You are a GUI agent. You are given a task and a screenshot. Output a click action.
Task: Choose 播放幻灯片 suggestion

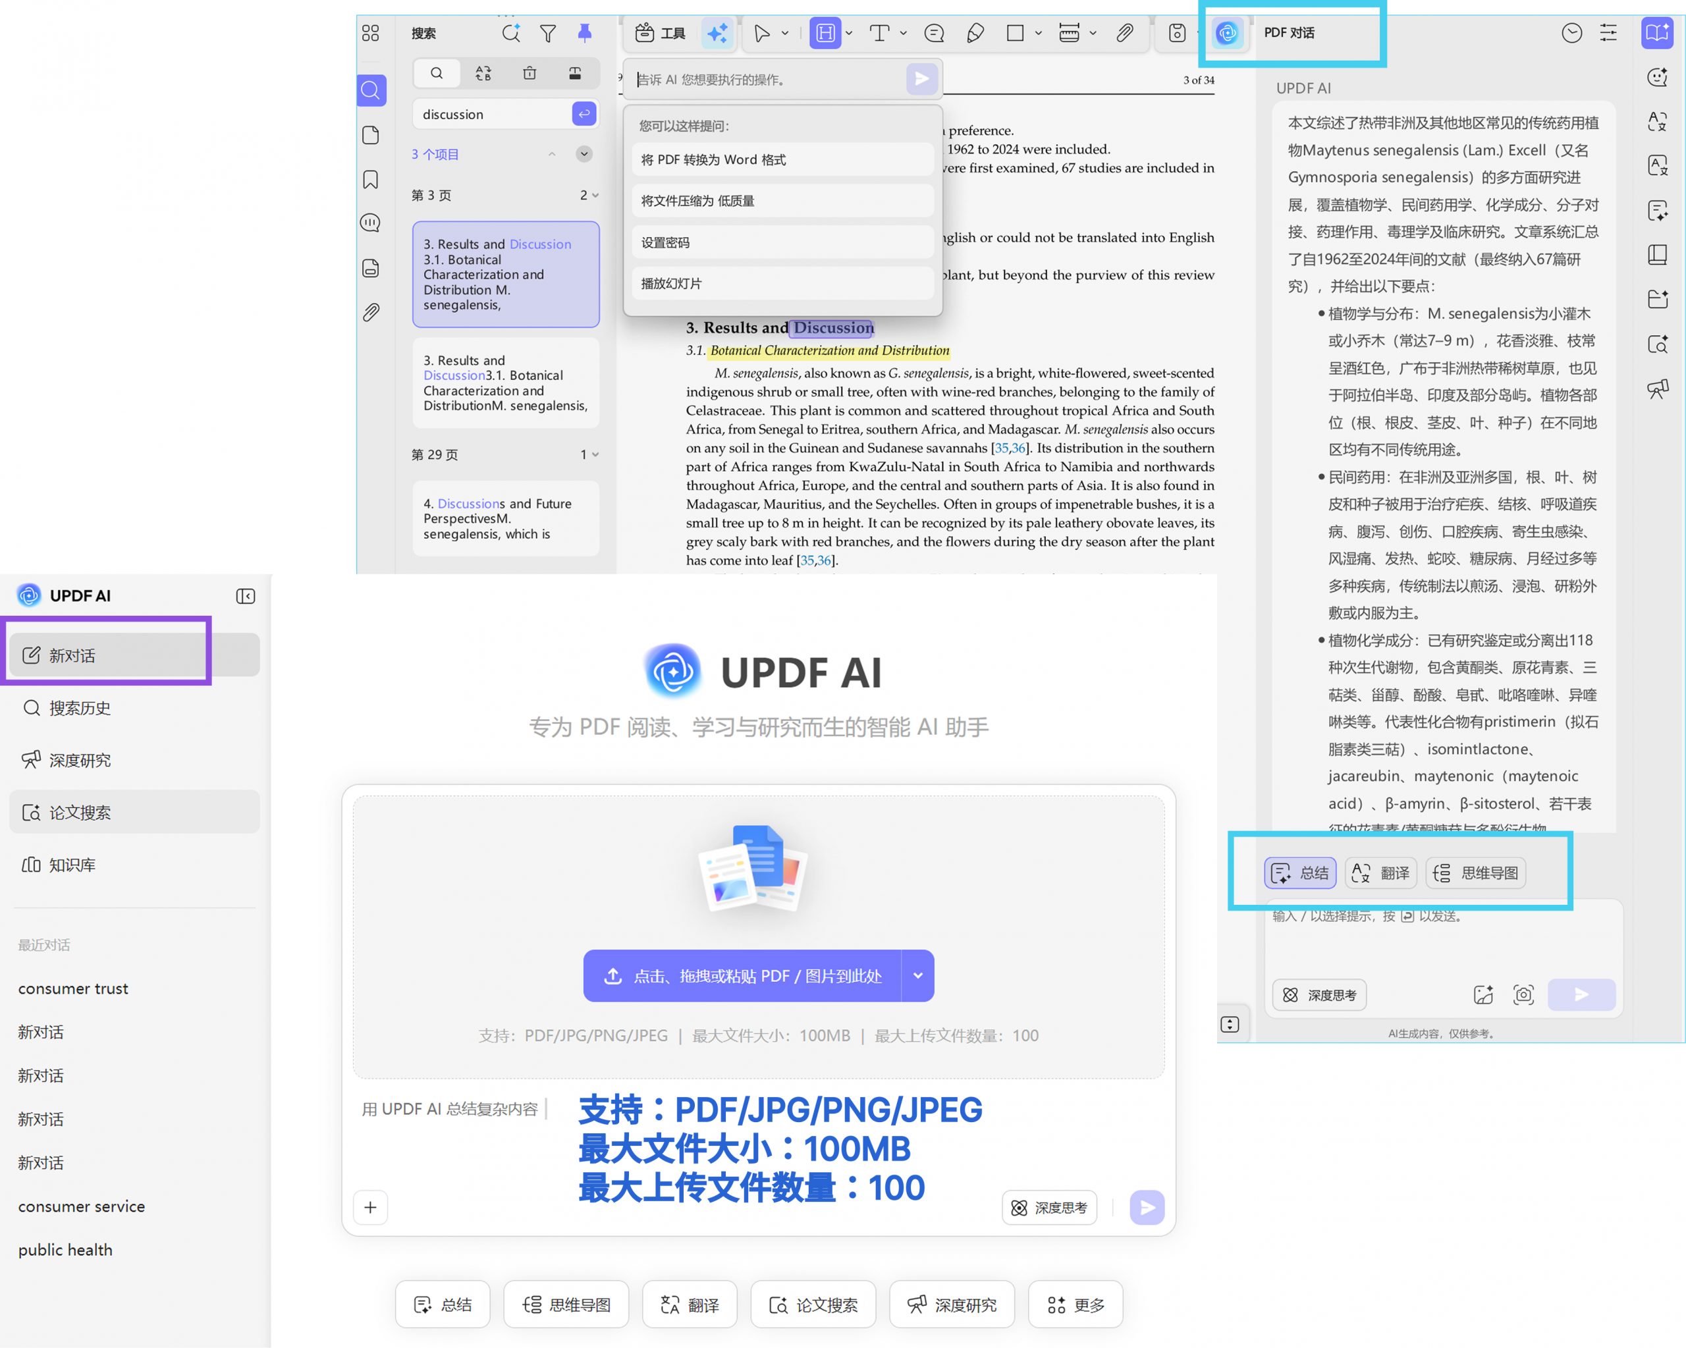pyautogui.click(x=783, y=283)
